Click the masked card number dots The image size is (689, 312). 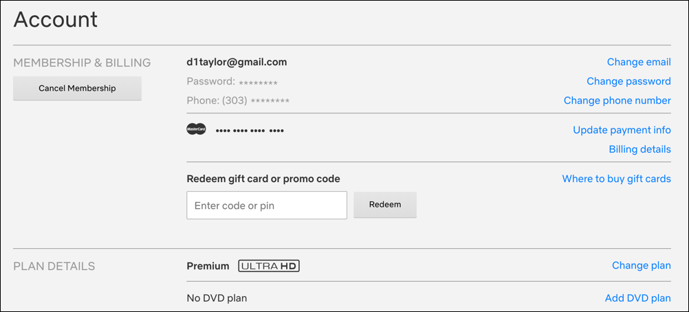tap(250, 130)
